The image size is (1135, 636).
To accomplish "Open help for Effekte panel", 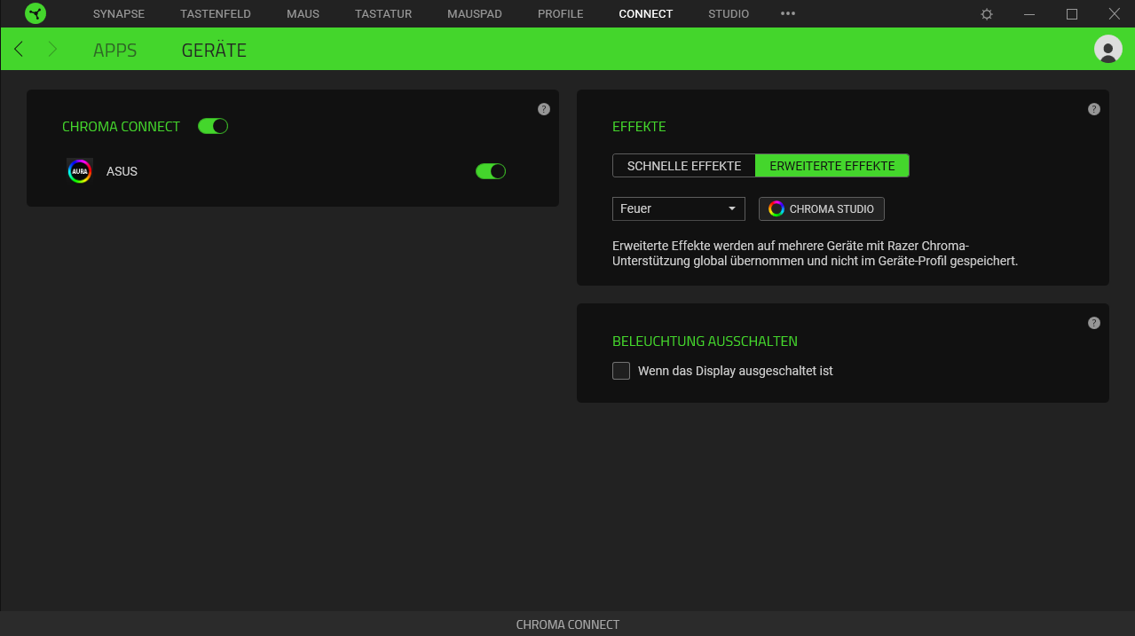I will pyautogui.click(x=1094, y=109).
